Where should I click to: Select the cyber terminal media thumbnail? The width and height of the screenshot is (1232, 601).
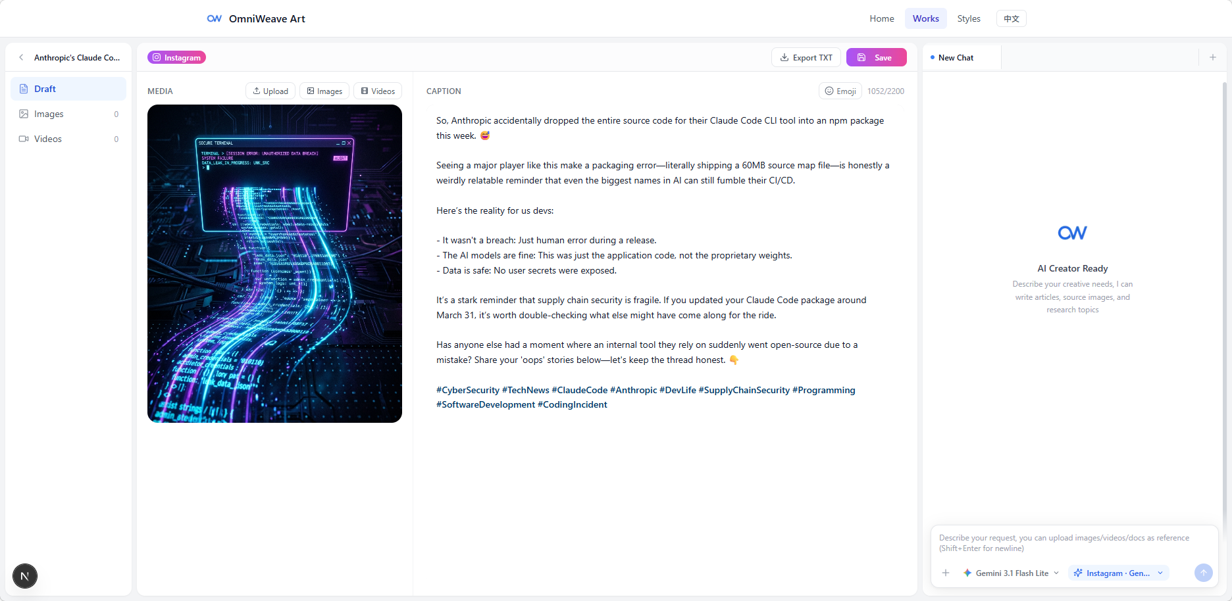[x=274, y=264]
